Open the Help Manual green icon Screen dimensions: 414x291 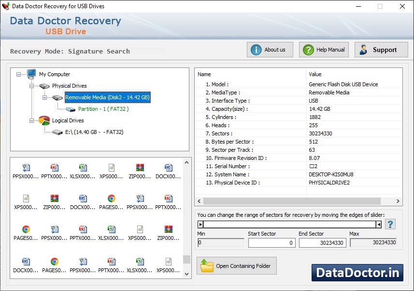pyautogui.click(x=308, y=49)
